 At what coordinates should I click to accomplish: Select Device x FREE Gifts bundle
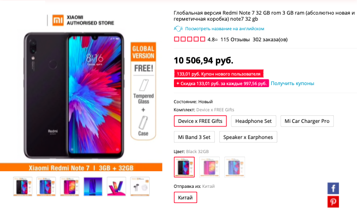[x=200, y=121]
